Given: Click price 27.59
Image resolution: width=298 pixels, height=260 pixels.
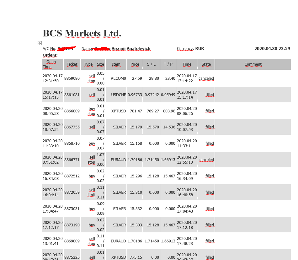Looking at the screenshot, I should point(137,79).
